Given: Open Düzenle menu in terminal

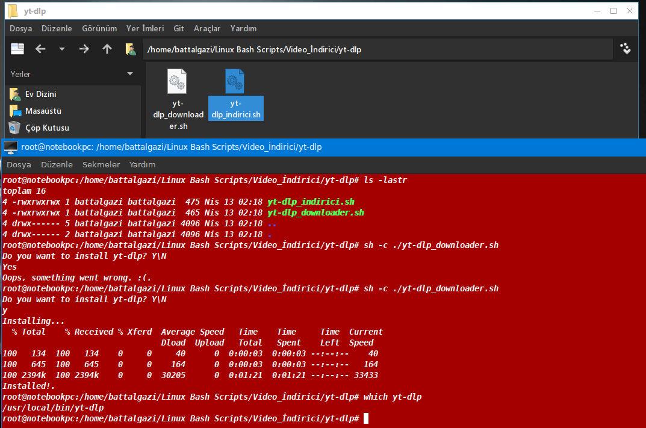Looking at the screenshot, I should click(x=57, y=164).
